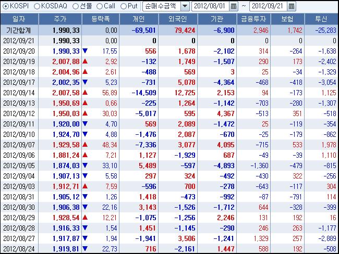Screen dimensions: 339x254
Task: Click the 금융투자 value 1,329
Action: (x=261, y=238)
